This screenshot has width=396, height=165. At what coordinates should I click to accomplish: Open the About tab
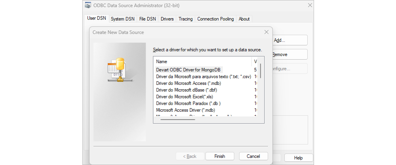point(244,19)
